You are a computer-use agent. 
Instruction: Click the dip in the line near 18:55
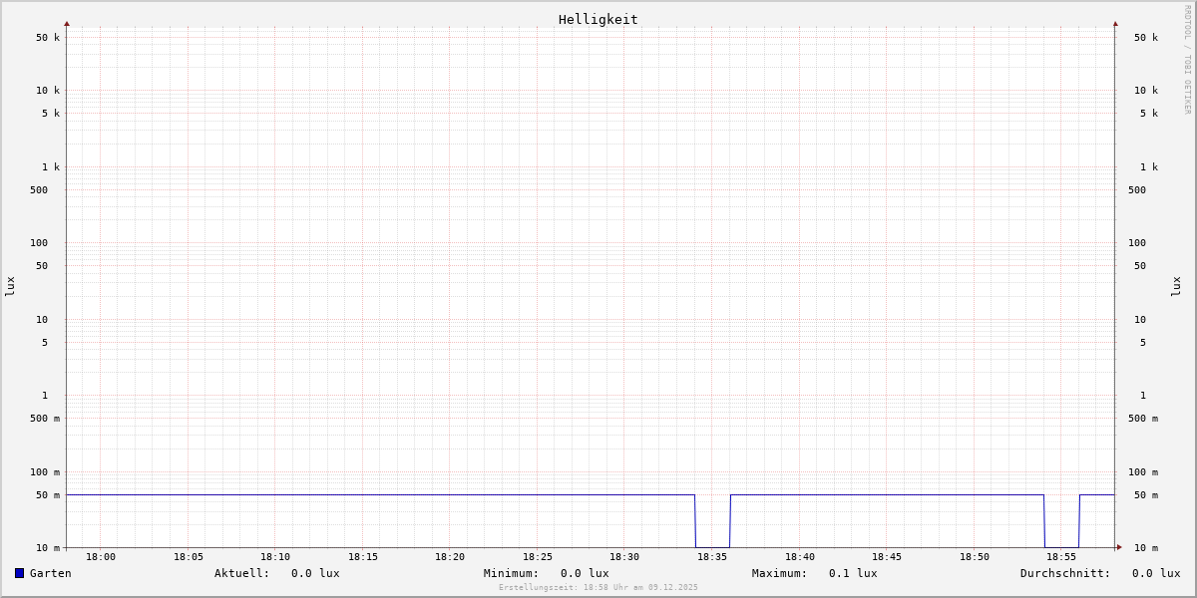tap(1061, 546)
